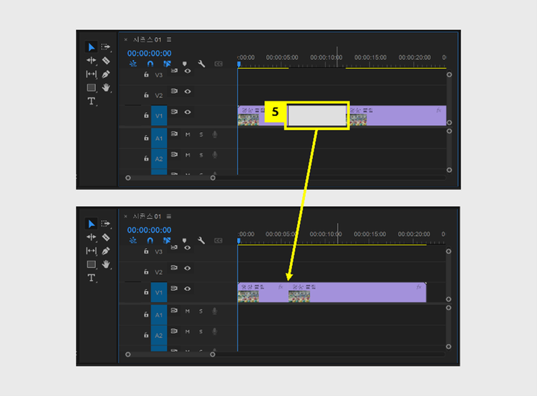537x396 pixels.
Task: Select the Pen tool in lower panel
Action: click(106, 251)
